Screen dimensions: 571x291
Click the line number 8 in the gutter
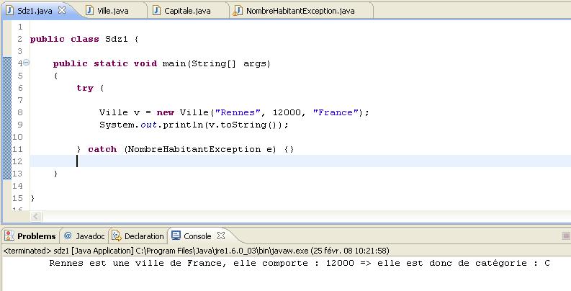click(x=20, y=112)
